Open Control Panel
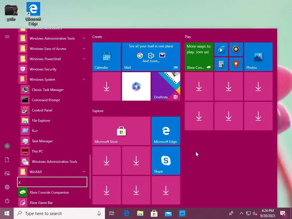Image resolution: width=292 pixels, height=219 pixels. point(54,110)
